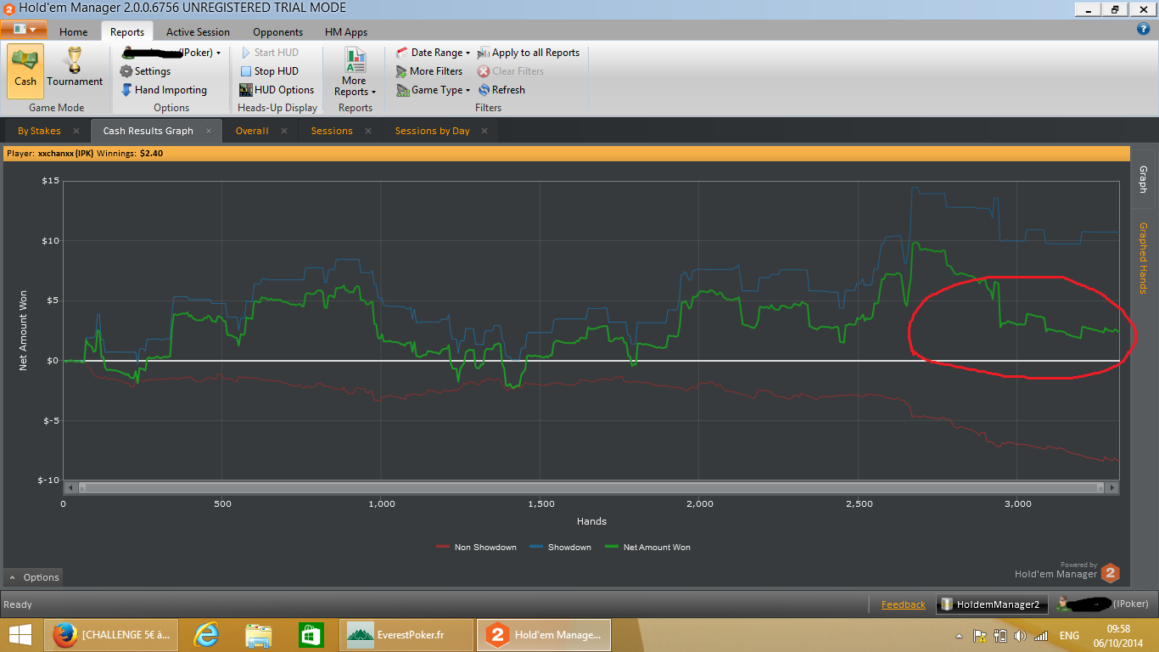Open the player selection dropdown in Options

click(171, 53)
